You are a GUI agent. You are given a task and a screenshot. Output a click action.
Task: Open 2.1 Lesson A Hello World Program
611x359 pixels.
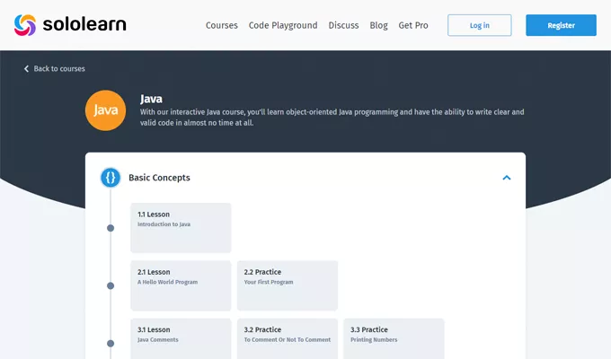tap(181, 285)
